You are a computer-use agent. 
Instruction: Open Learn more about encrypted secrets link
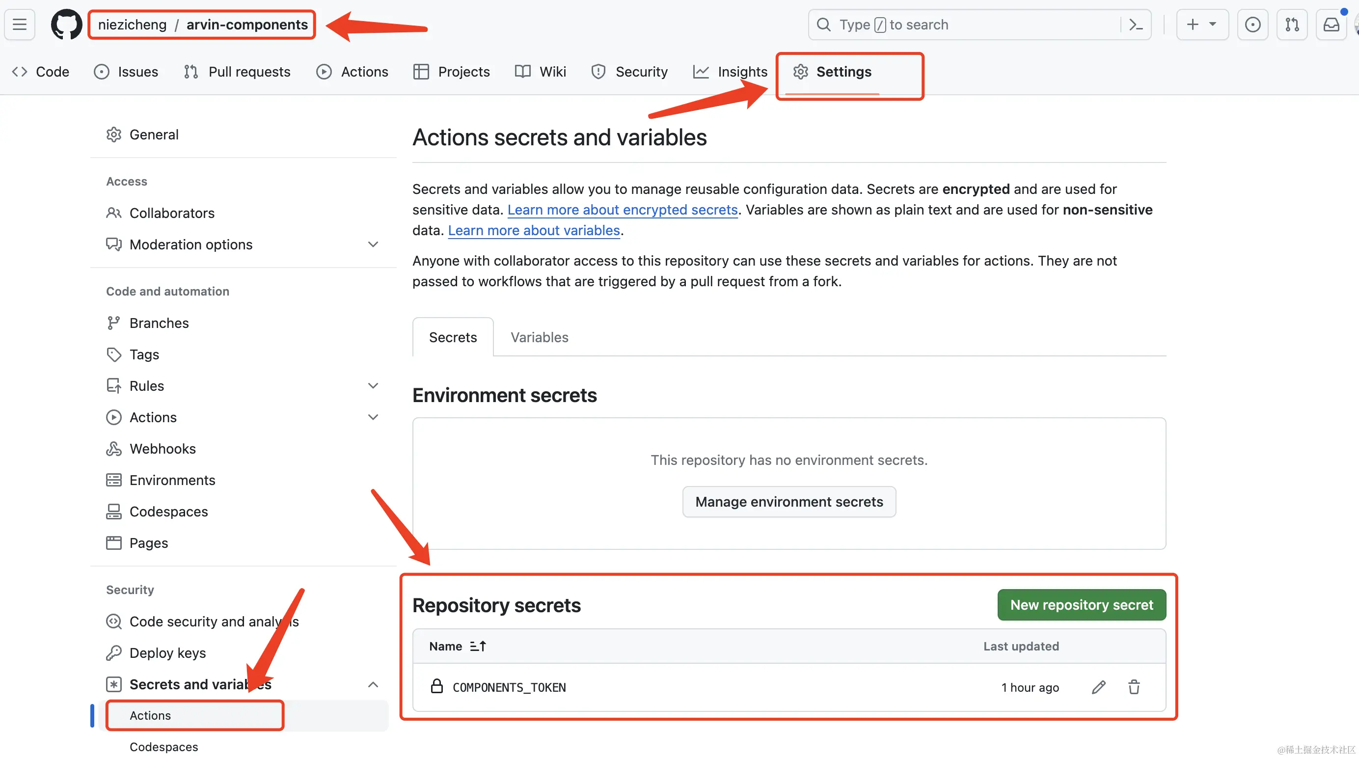click(622, 210)
